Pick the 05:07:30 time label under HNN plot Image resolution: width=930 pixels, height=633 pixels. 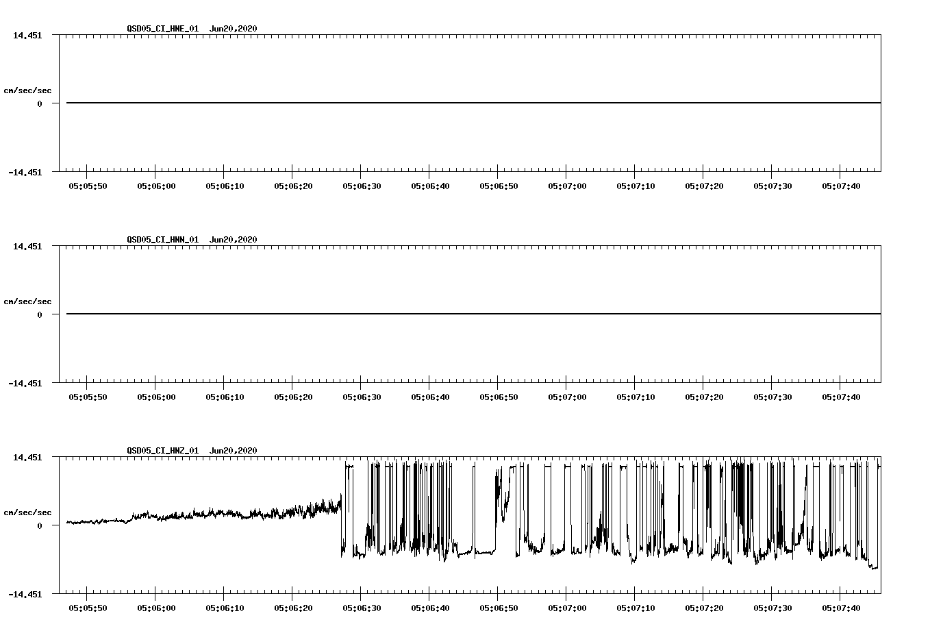pos(772,397)
